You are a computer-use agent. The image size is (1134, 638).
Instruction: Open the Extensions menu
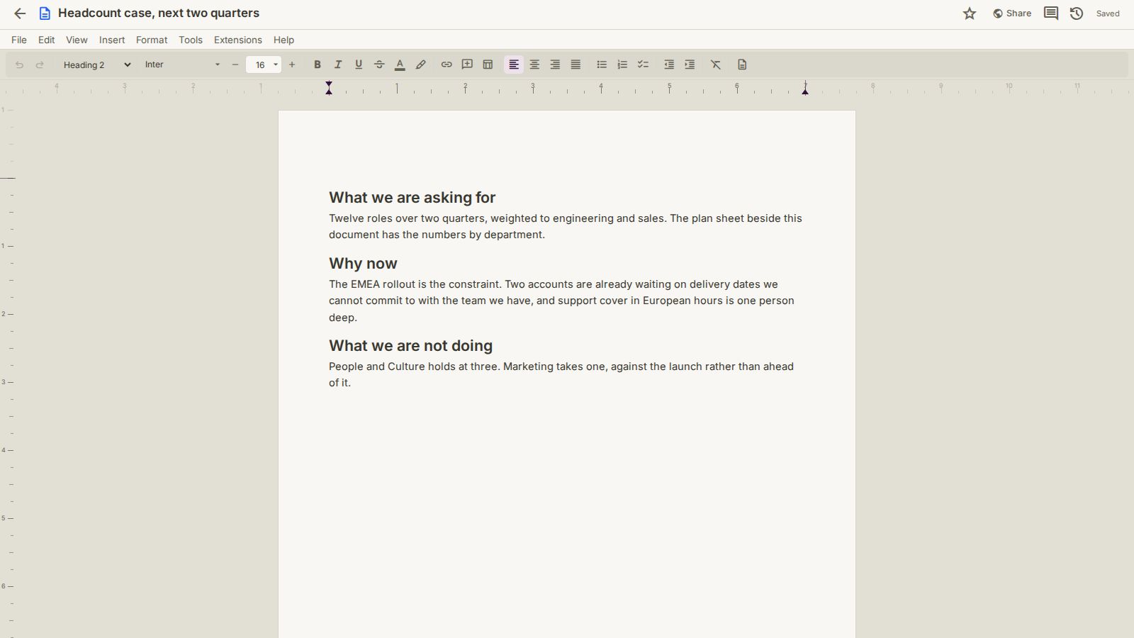pos(238,40)
